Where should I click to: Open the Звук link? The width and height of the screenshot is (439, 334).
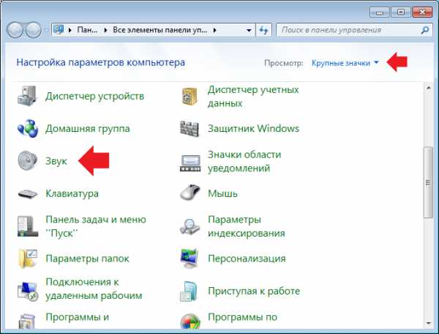coord(56,161)
